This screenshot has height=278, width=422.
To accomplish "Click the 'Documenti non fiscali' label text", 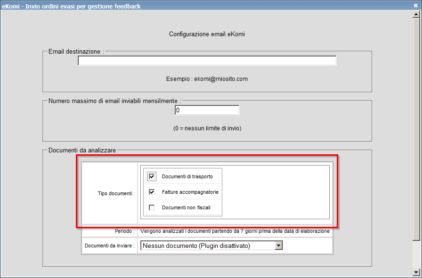I will 186,207.
